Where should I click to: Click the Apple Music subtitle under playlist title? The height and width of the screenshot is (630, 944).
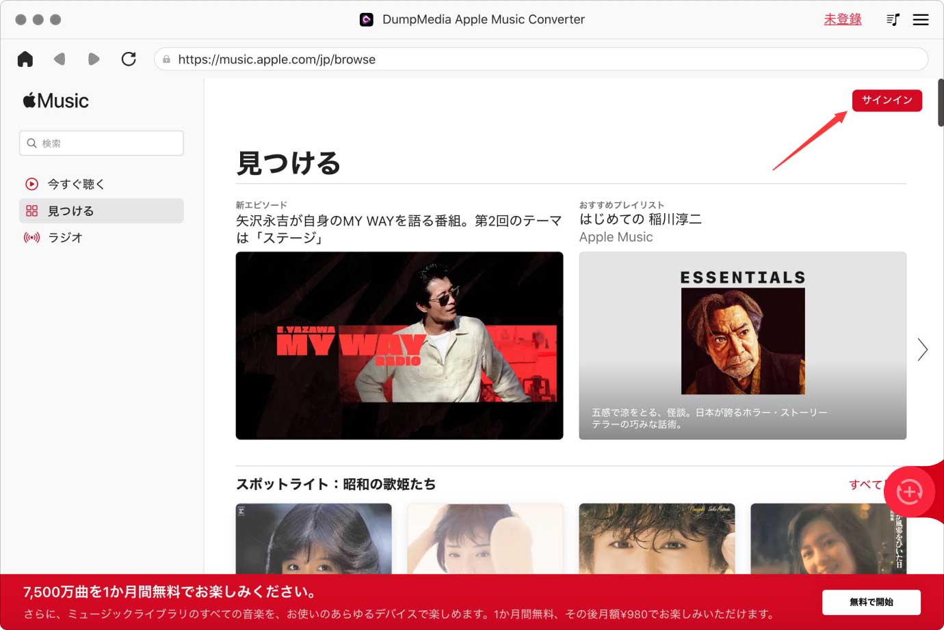click(616, 237)
